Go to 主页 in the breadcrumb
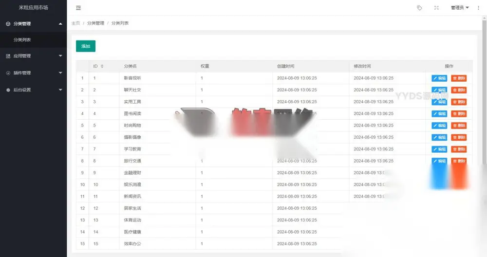Image resolution: width=487 pixels, height=257 pixels. click(75, 23)
